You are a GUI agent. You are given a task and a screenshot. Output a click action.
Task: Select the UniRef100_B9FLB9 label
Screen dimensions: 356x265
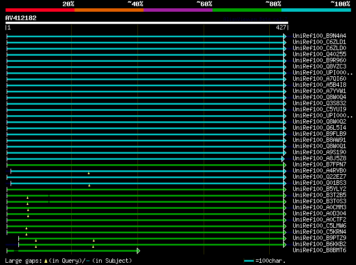click(x=319, y=134)
